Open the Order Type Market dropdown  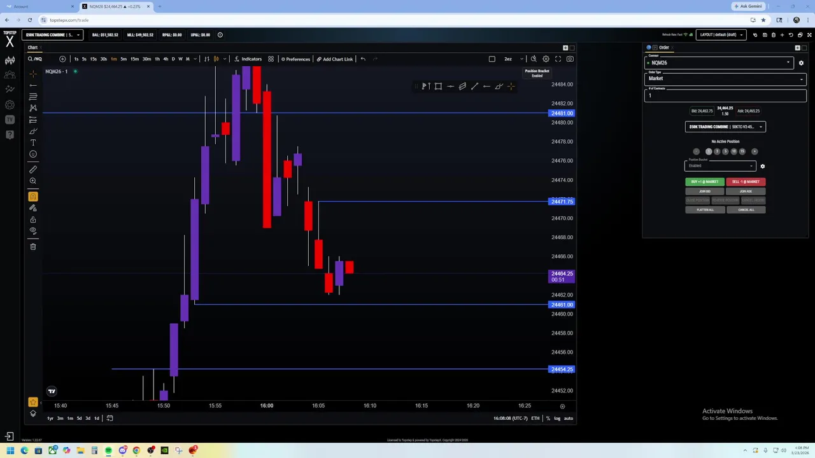click(725, 78)
